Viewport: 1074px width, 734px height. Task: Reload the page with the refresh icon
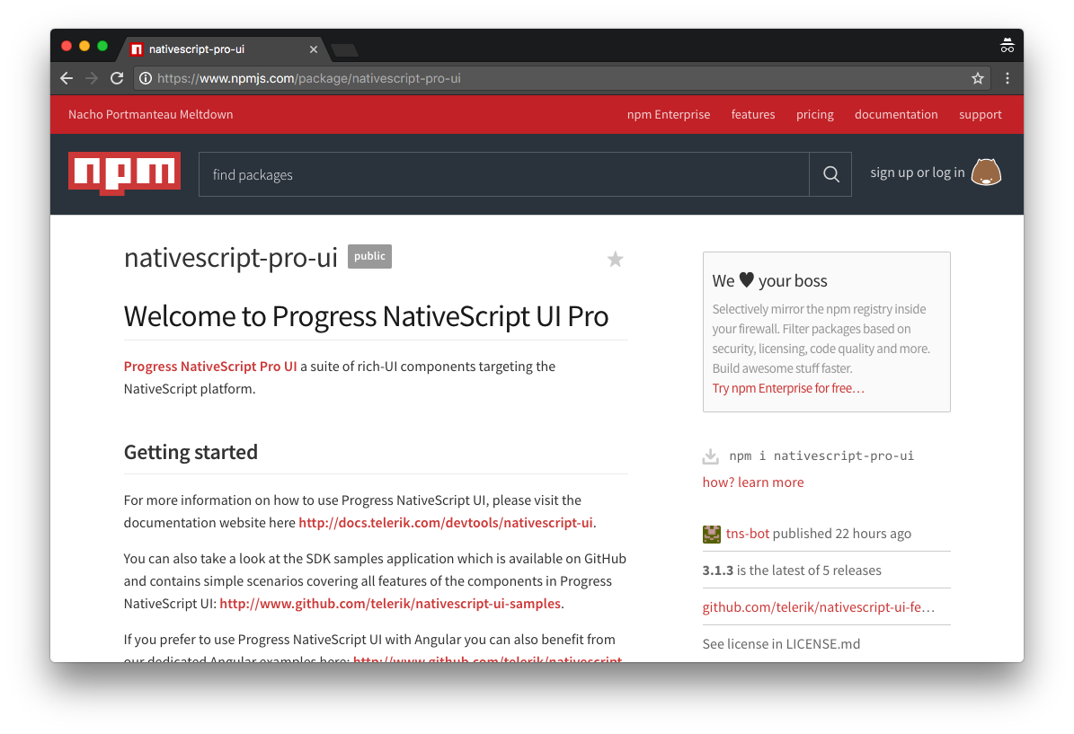(x=117, y=78)
